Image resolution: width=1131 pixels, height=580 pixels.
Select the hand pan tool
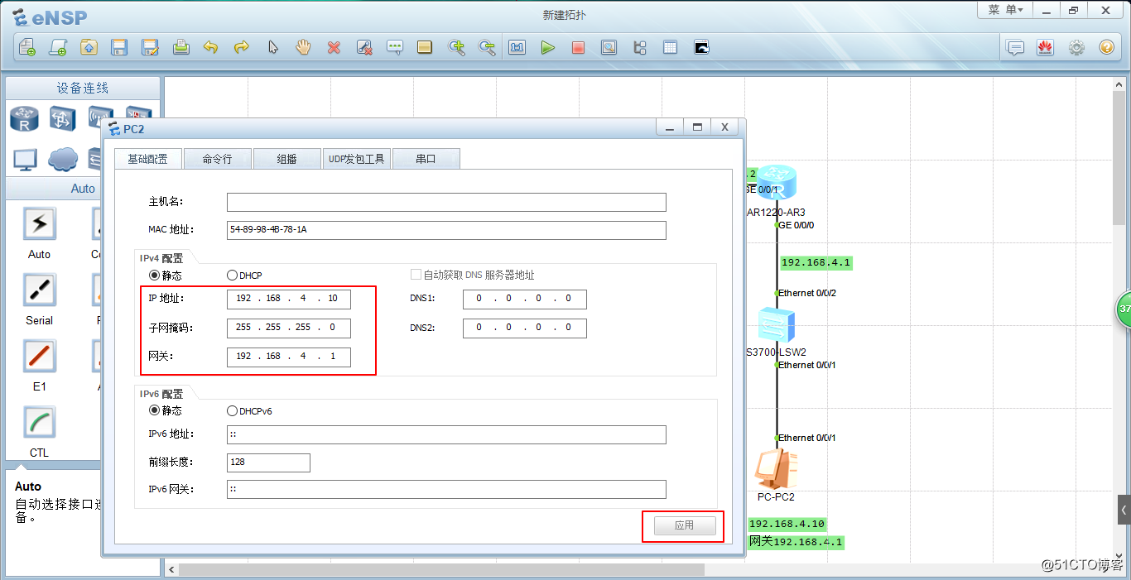pos(303,47)
